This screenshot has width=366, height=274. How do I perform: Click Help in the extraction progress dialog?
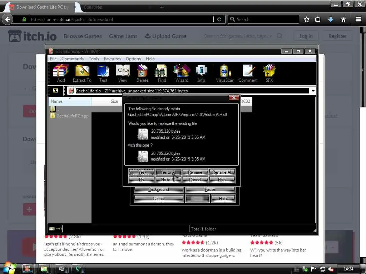pyautogui.click(x=223, y=198)
